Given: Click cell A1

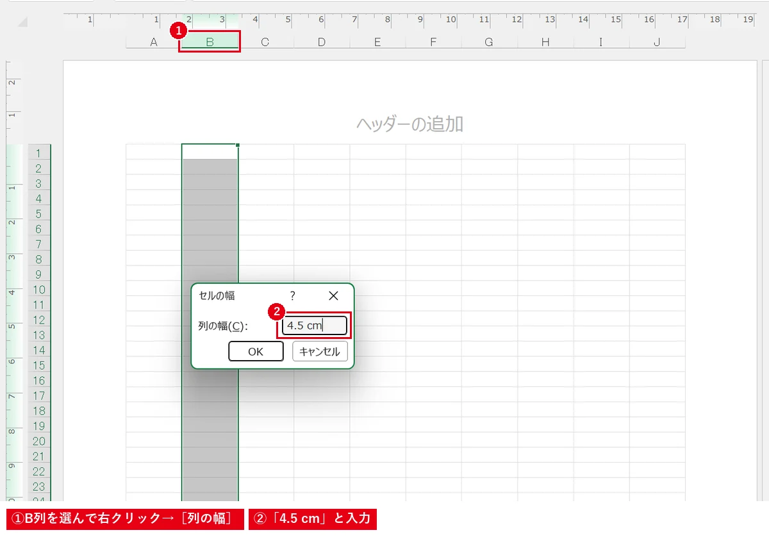Looking at the screenshot, I should (x=154, y=152).
